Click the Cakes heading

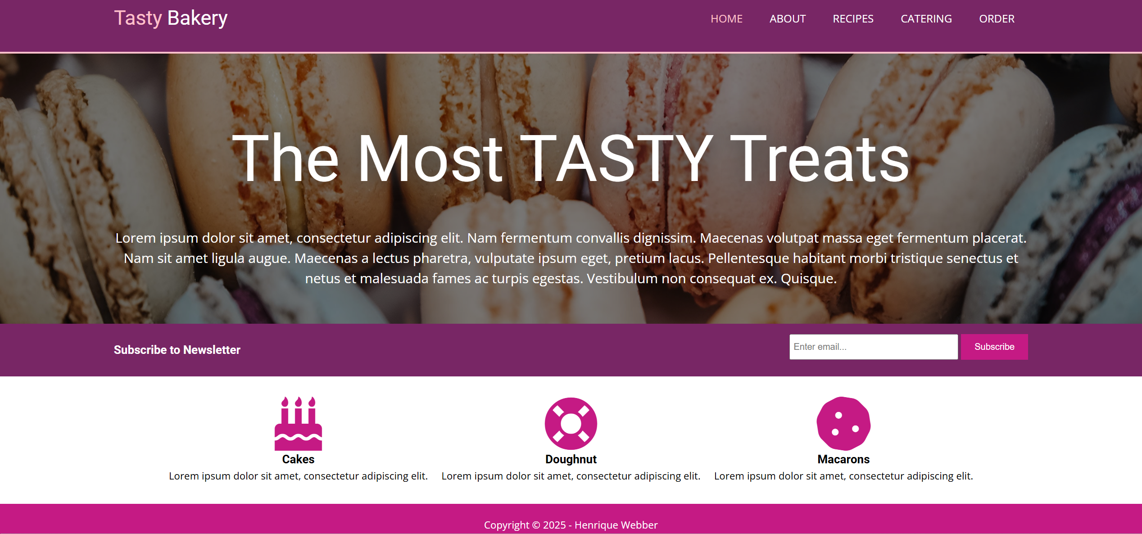pos(298,459)
